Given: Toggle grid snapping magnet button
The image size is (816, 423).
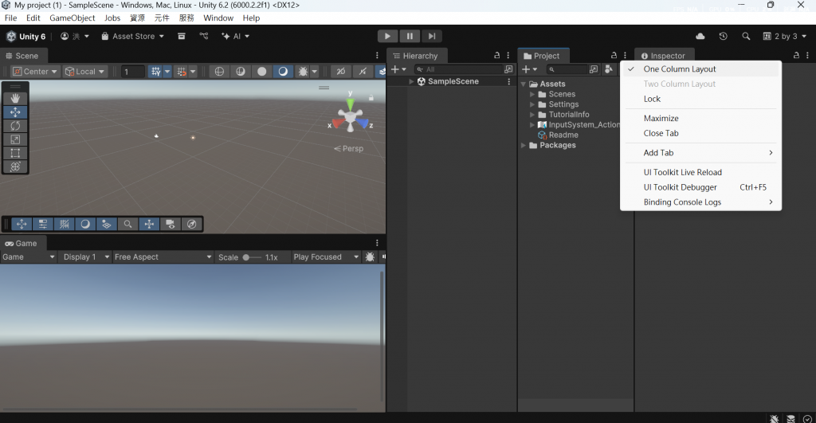Looking at the screenshot, I should (181, 71).
